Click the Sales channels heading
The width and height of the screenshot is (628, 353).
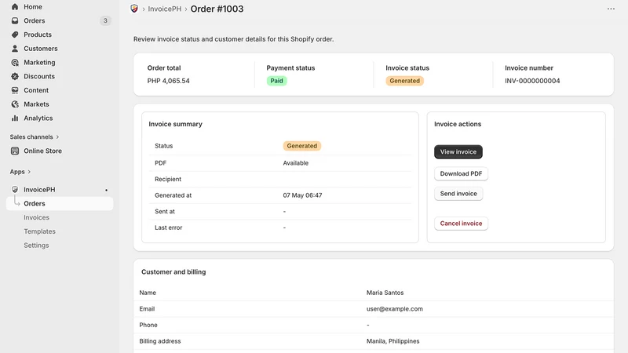31,136
